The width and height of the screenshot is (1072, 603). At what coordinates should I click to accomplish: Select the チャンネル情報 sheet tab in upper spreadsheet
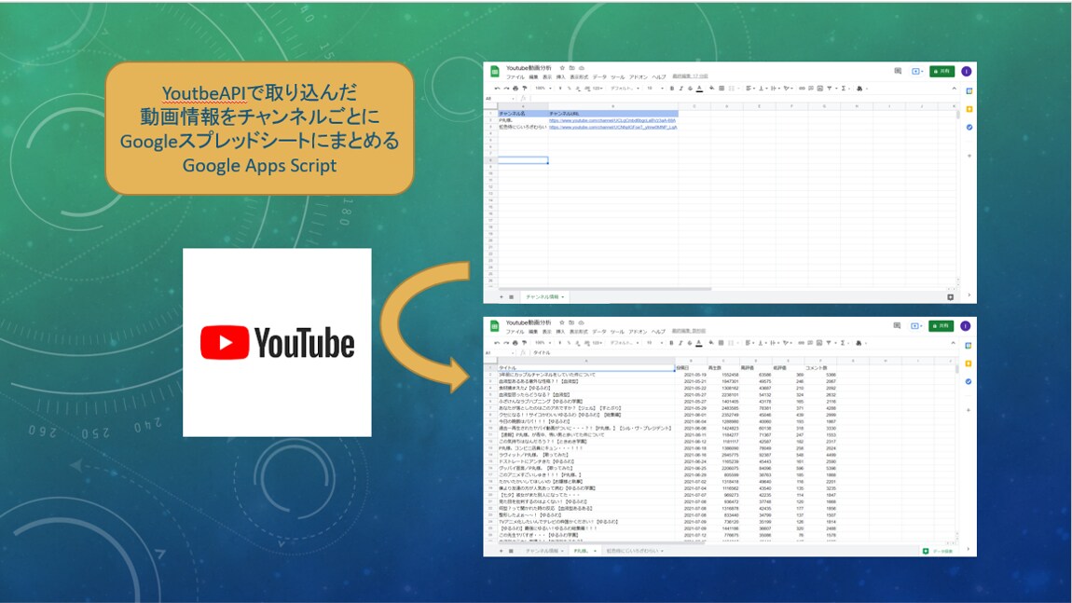click(543, 296)
